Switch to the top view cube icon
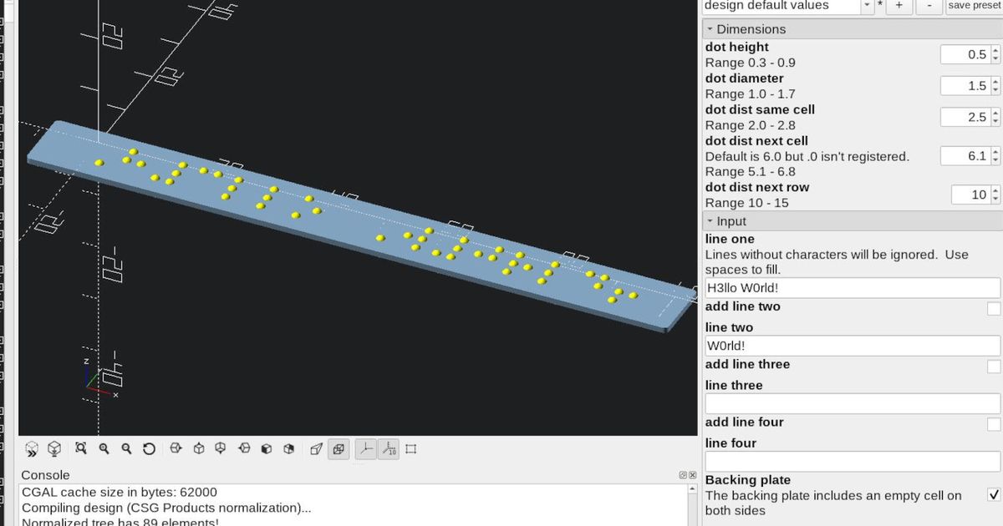 click(x=197, y=448)
